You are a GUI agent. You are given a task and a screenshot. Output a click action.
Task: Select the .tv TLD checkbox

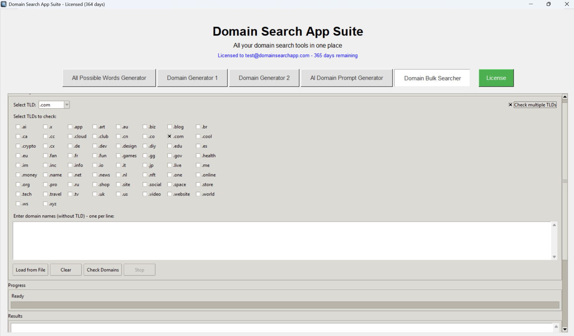coord(70,194)
